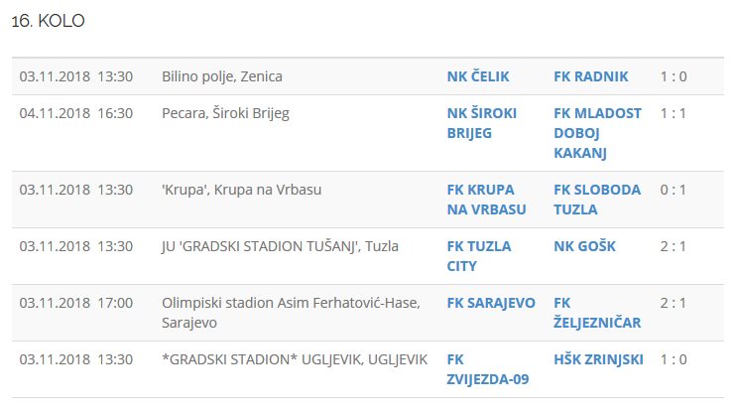
Task: Open the NK GOŠK team link
Action: point(584,246)
